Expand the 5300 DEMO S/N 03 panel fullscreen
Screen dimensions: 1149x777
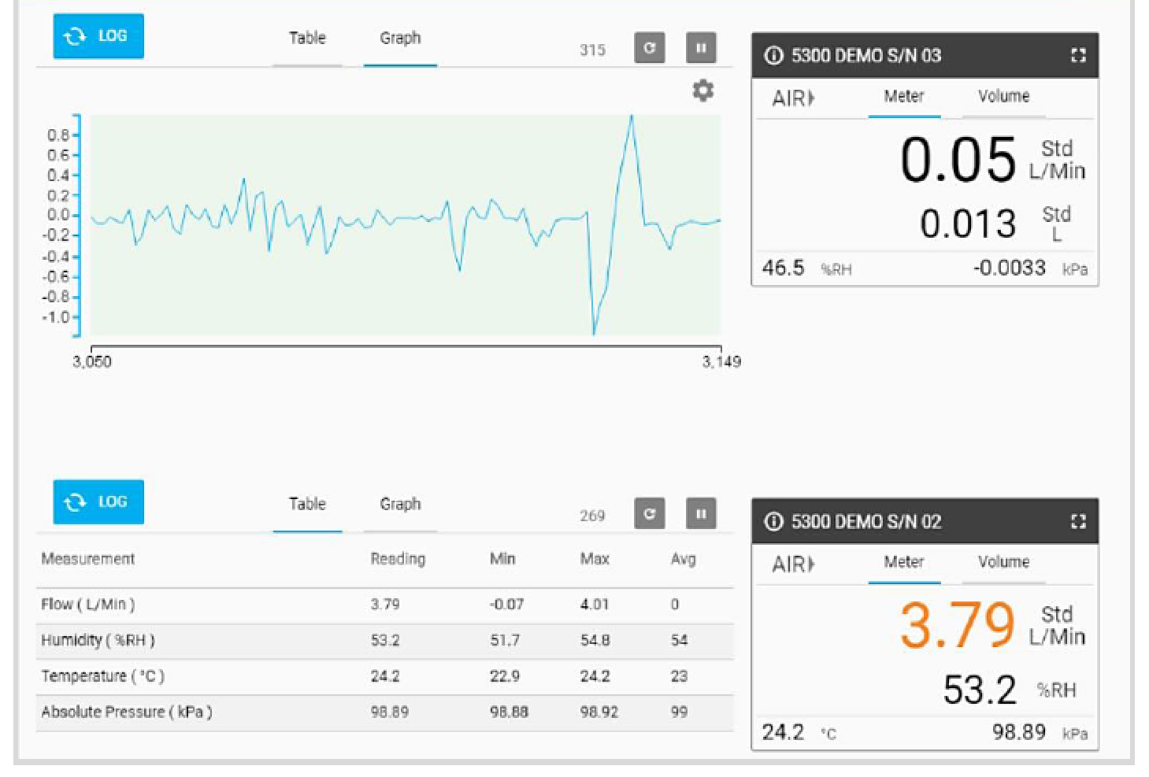[x=1078, y=55]
